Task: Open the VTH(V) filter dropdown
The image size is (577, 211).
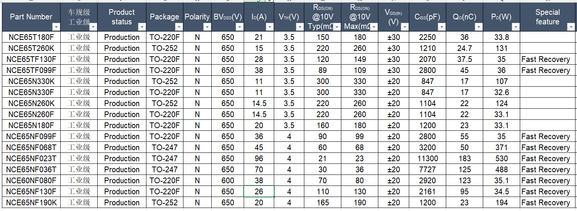Action: [300, 27]
